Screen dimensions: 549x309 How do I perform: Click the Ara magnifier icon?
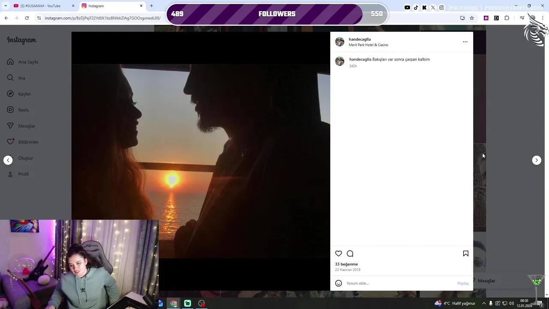10,78
